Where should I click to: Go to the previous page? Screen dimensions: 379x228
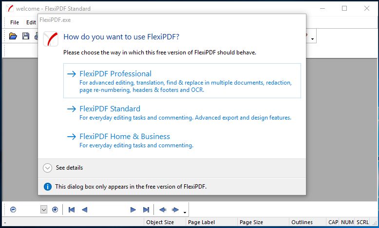pos(84,210)
